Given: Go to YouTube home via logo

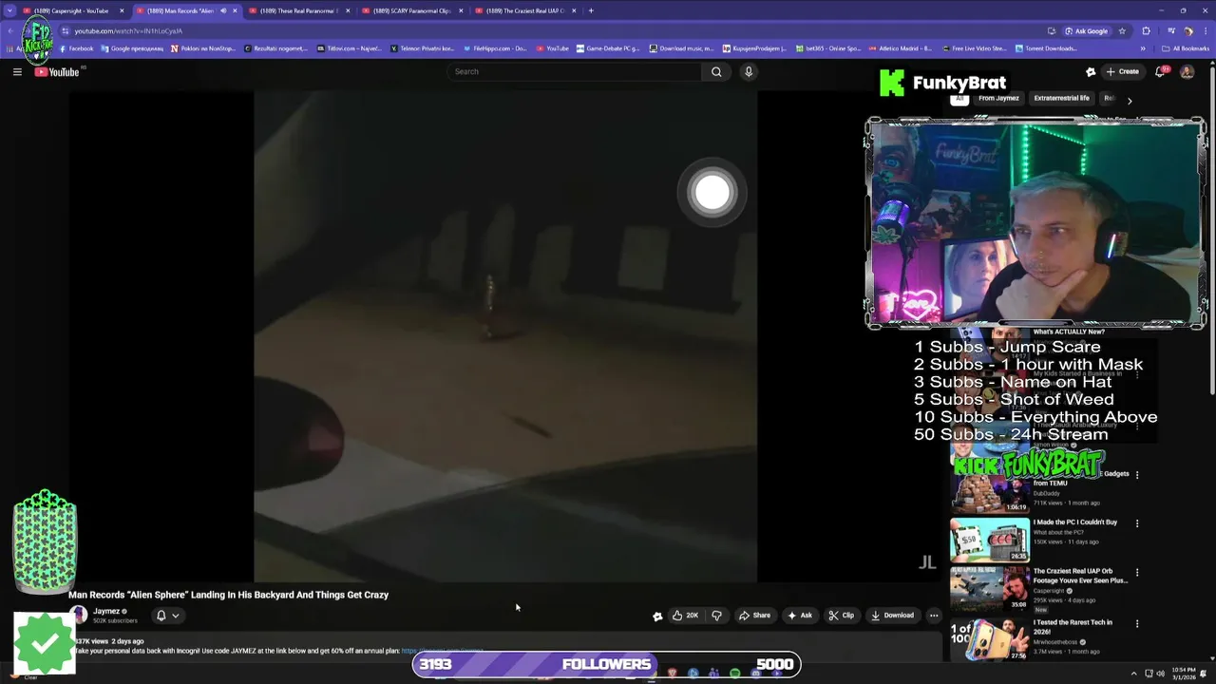Looking at the screenshot, I should pos(57,72).
